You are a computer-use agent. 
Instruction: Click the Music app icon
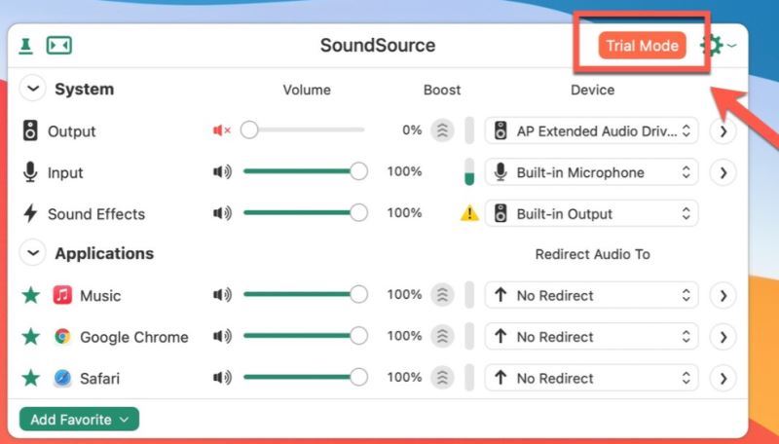coord(62,295)
